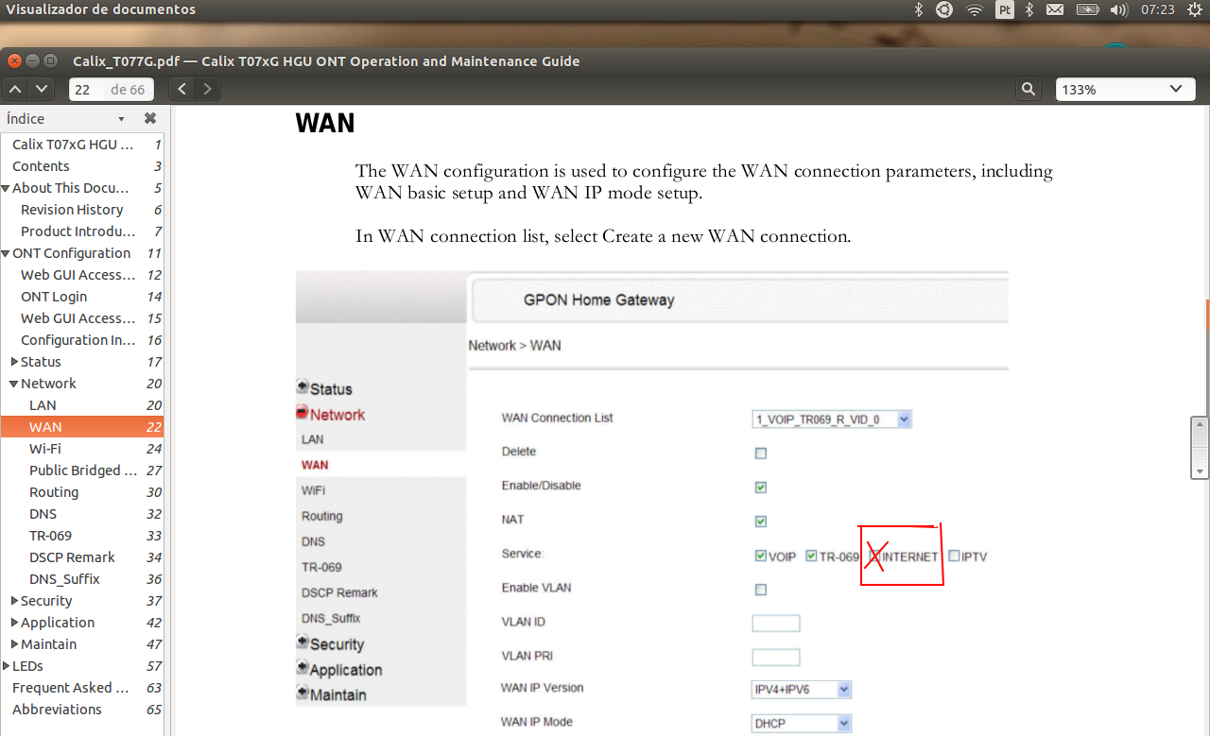Open the battery status indicator
The width and height of the screenshot is (1210, 736).
point(1087,9)
